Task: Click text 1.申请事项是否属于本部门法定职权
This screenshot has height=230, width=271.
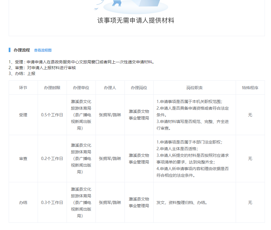Action: point(189,142)
